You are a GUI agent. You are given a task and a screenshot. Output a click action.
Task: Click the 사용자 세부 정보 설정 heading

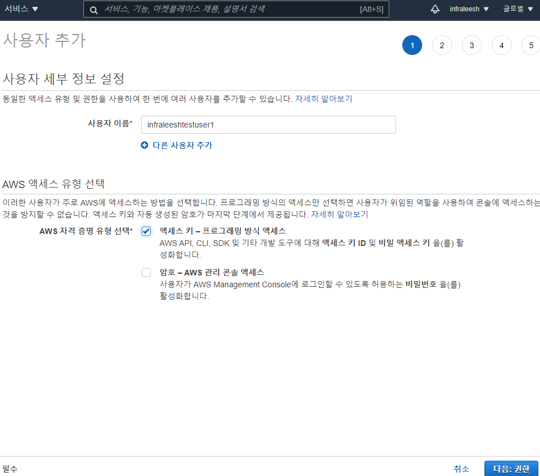[x=63, y=79]
